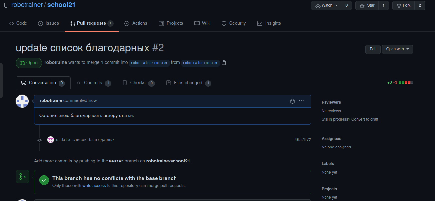This screenshot has height=201, width=435.
Task: Click the green checkmark no-conflicts icon
Action: [44, 180]
